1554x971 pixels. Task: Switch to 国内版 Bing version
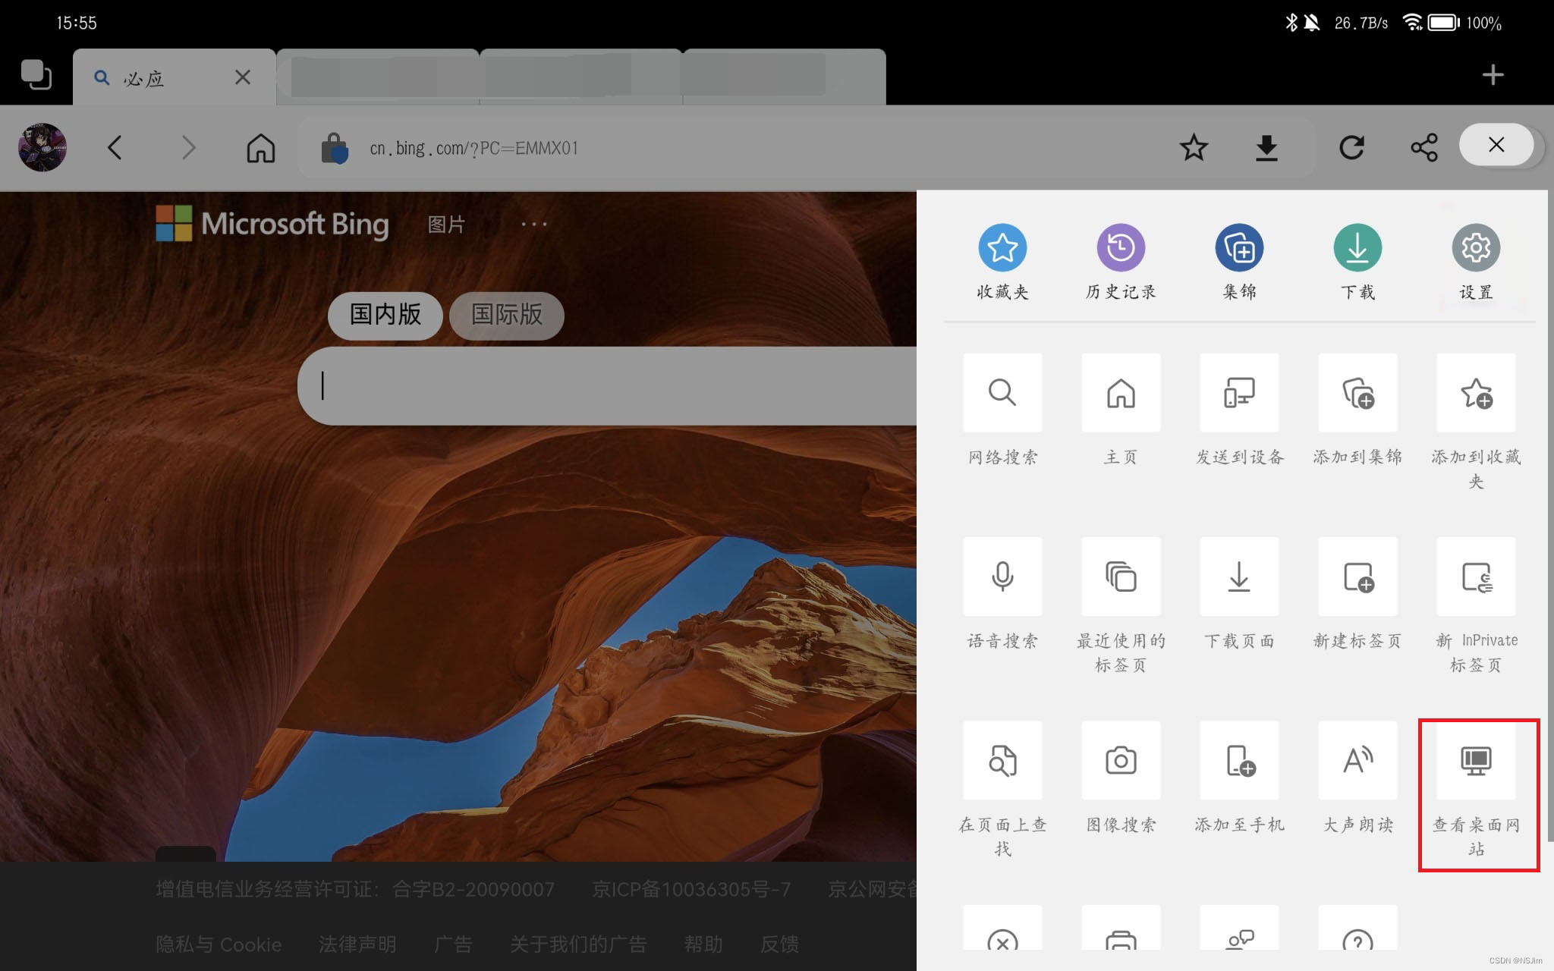385,315
